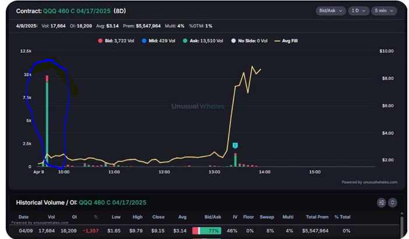
Task: Sort by the % Total column header
Action: [x=343, y=217]
